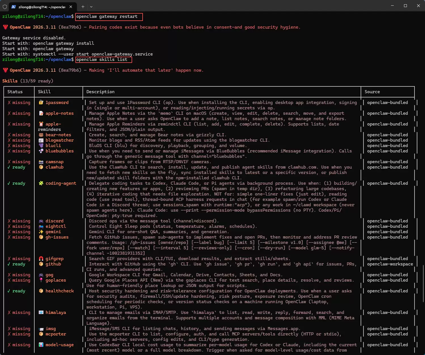The width and height of the screenshot is (425, 355).
Task: Click the imsg mailbox icon
Action: coord(41,329)
